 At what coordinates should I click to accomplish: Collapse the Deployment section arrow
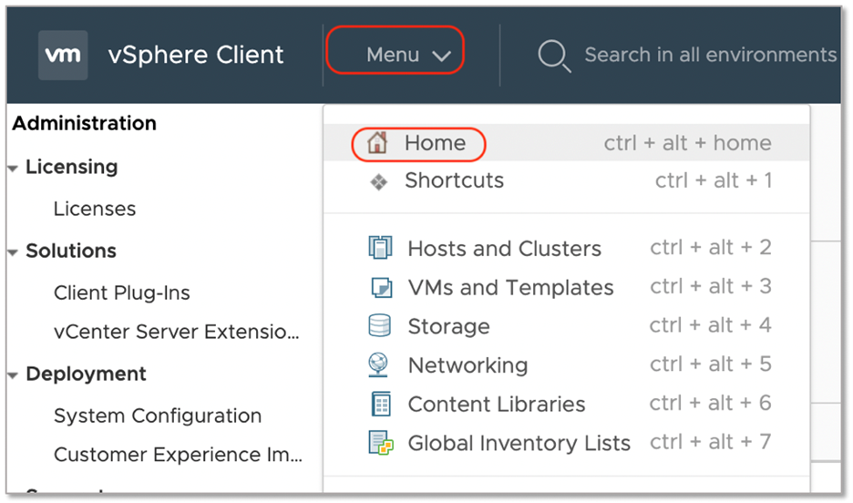coord(13,375)
